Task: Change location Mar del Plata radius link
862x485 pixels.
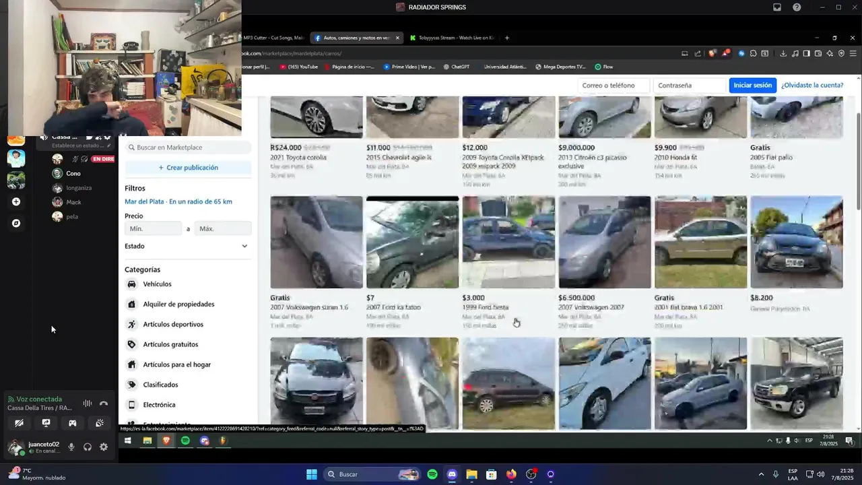Action: point(178,201)
